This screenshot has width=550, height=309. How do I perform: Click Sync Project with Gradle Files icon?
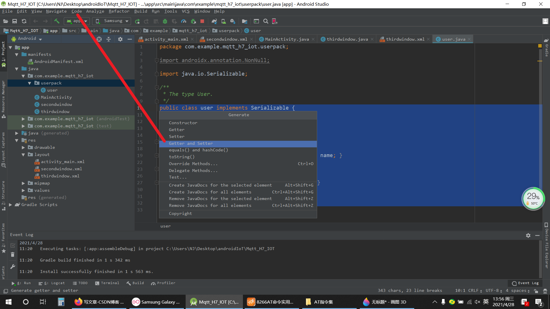click(214, 21)
